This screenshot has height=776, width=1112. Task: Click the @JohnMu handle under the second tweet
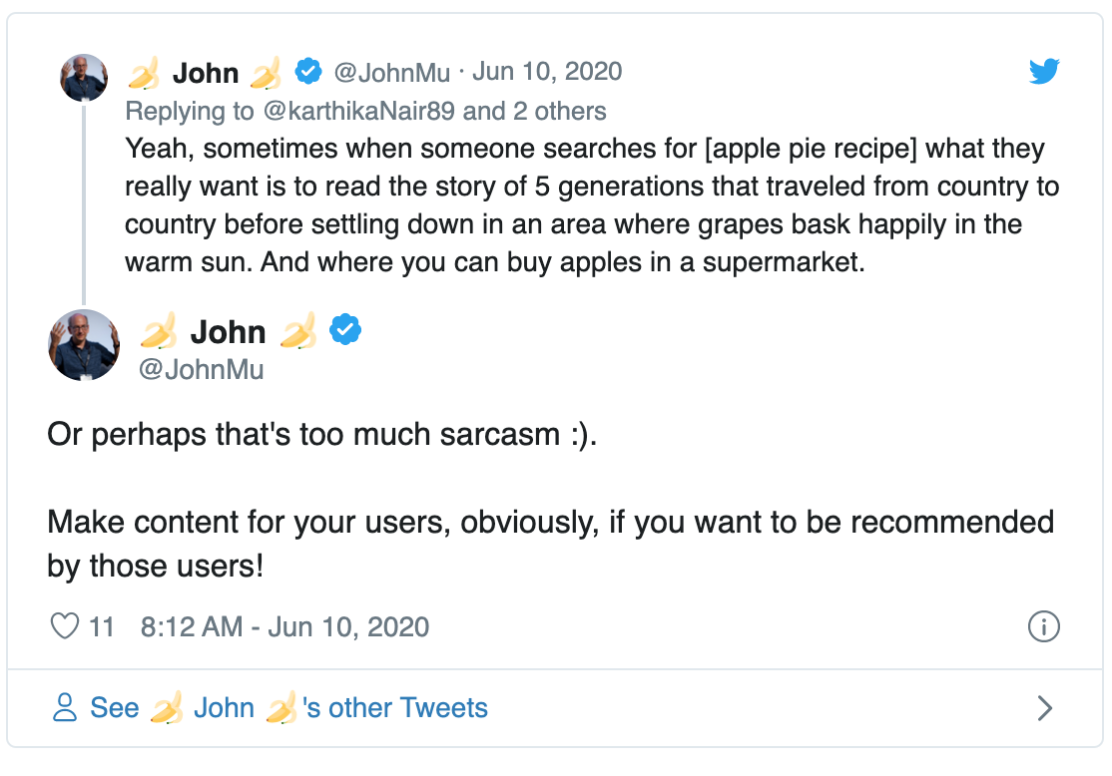point(204,369)
